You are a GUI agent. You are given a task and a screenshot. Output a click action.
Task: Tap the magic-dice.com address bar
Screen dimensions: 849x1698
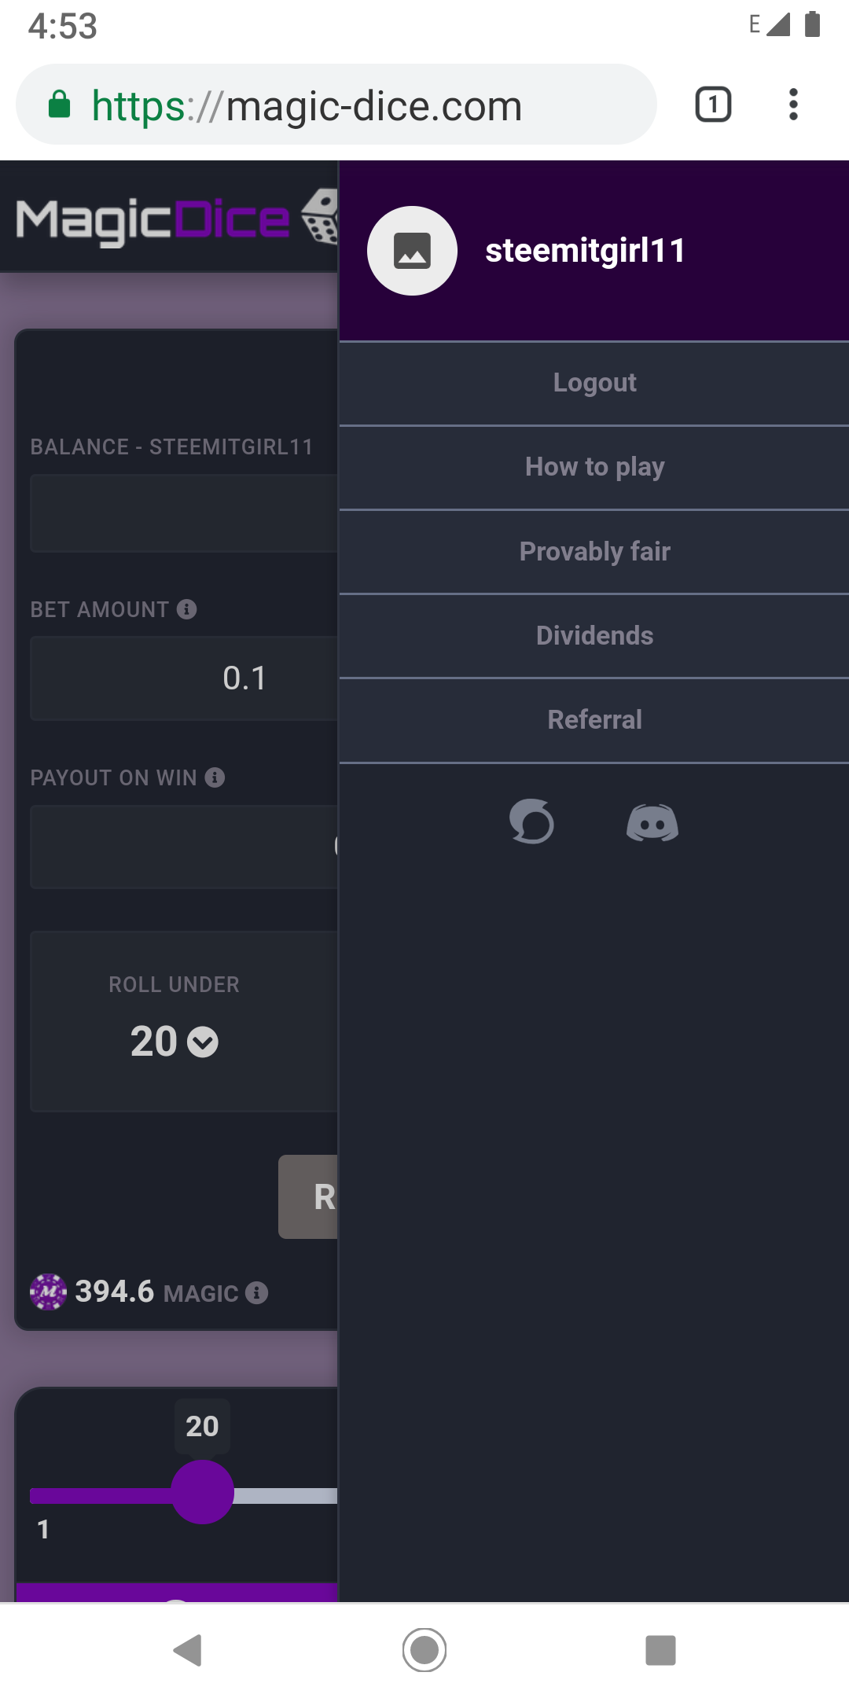coord(336,105)
